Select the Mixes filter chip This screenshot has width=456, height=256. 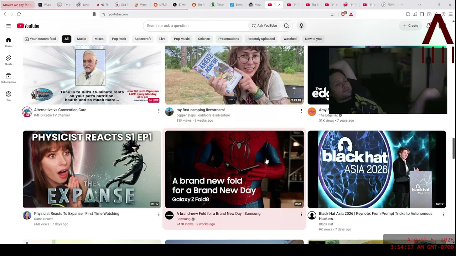tap(99, 39)
